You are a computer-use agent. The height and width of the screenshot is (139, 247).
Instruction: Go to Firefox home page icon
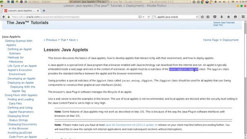228,17
